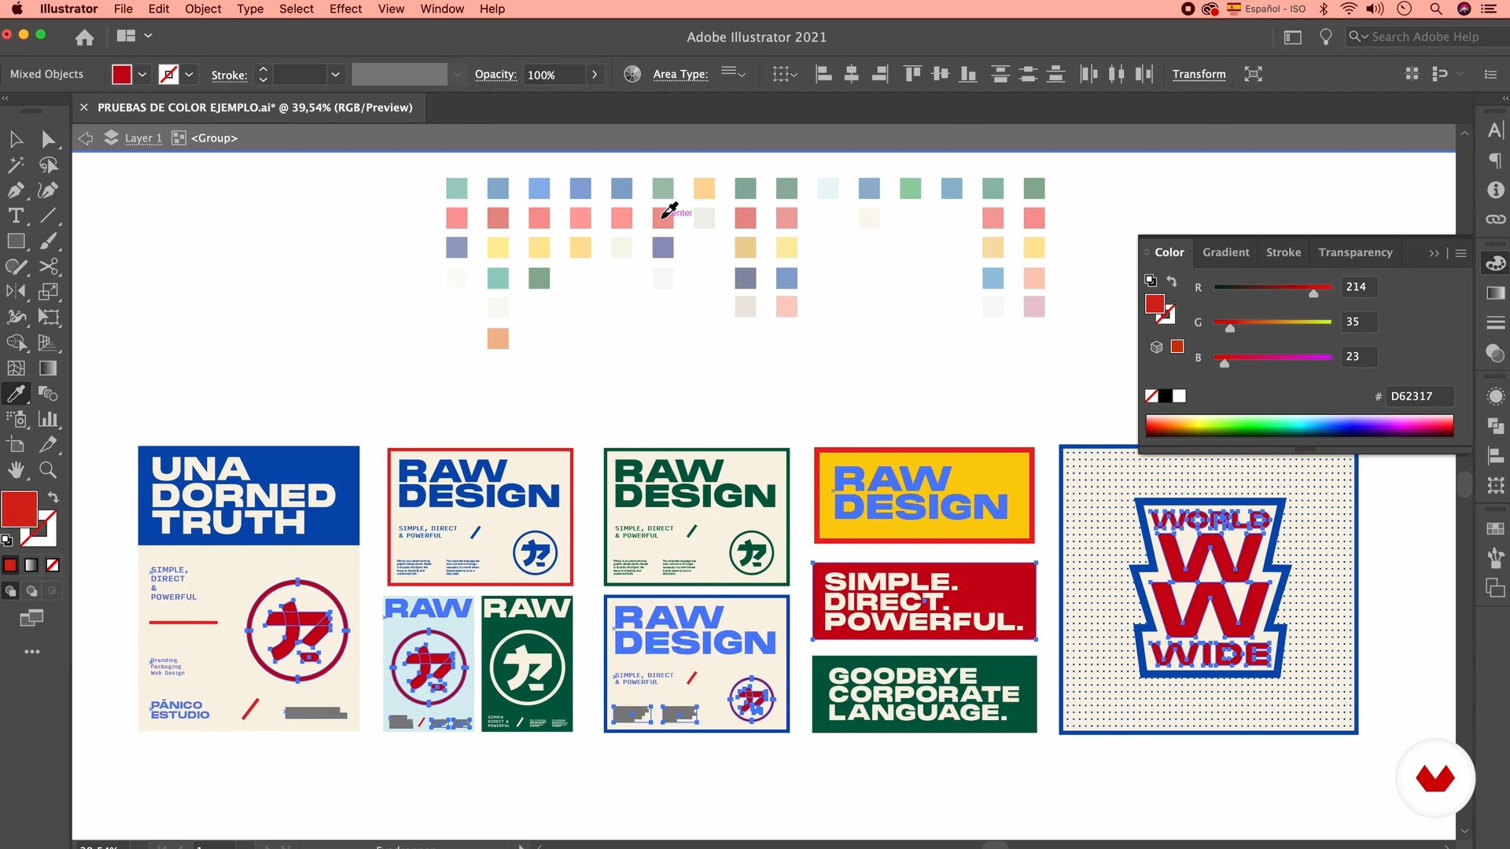Open stroke weight dropdown

[336, 75]
